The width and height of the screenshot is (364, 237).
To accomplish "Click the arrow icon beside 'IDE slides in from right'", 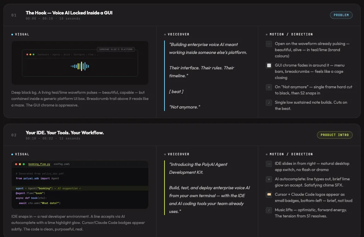I will [x=269, y=163].
